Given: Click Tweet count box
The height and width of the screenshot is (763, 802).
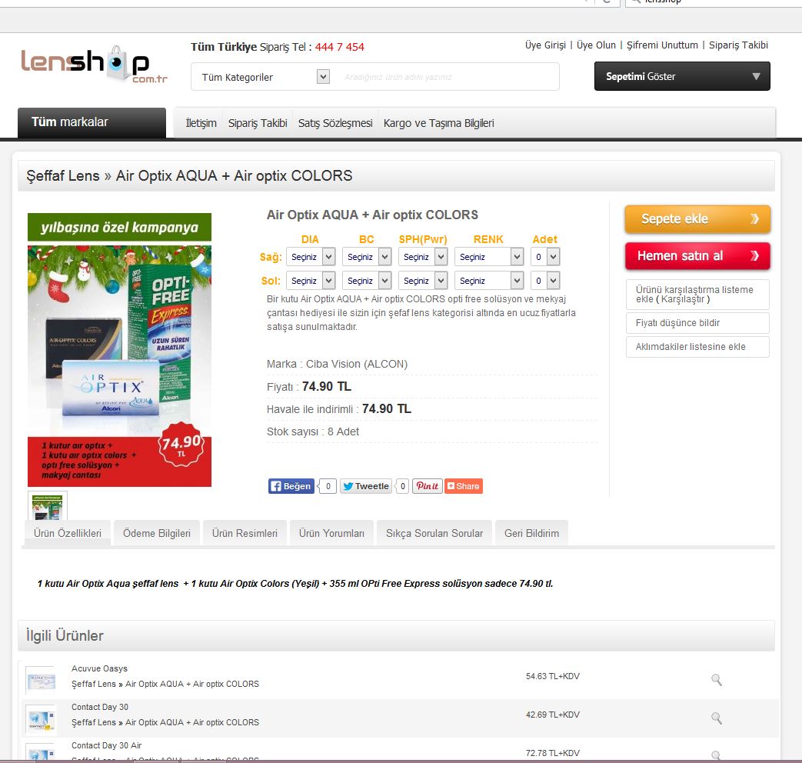Looking at the screenshot, I should (402, 486).
